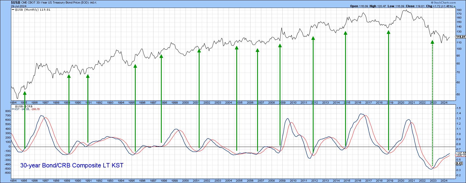Click 2008 on the bottom year axis
This screenshot has width=466, height=183.
coord(271,181)
